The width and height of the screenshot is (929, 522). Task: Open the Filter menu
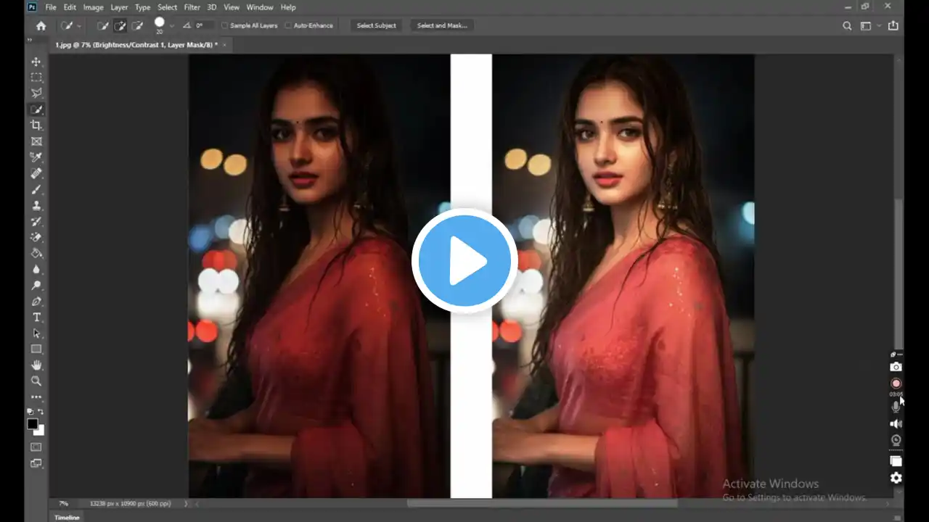[x=192, y=7]
